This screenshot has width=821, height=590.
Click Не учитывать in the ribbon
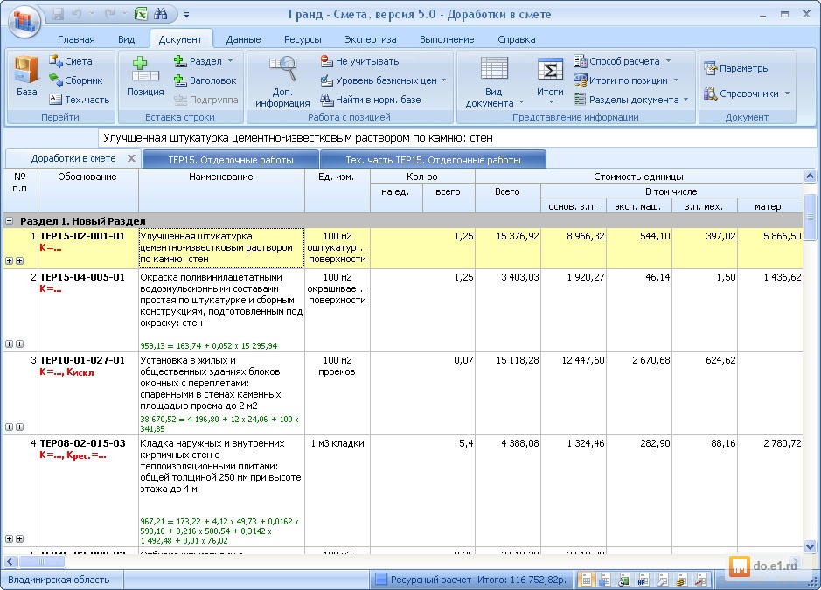[359, 61]
